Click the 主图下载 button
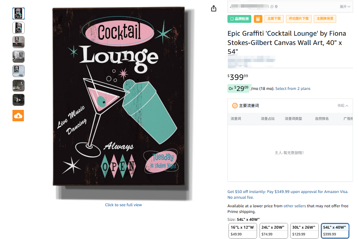 pyautogui.click(x=274, y=19)
